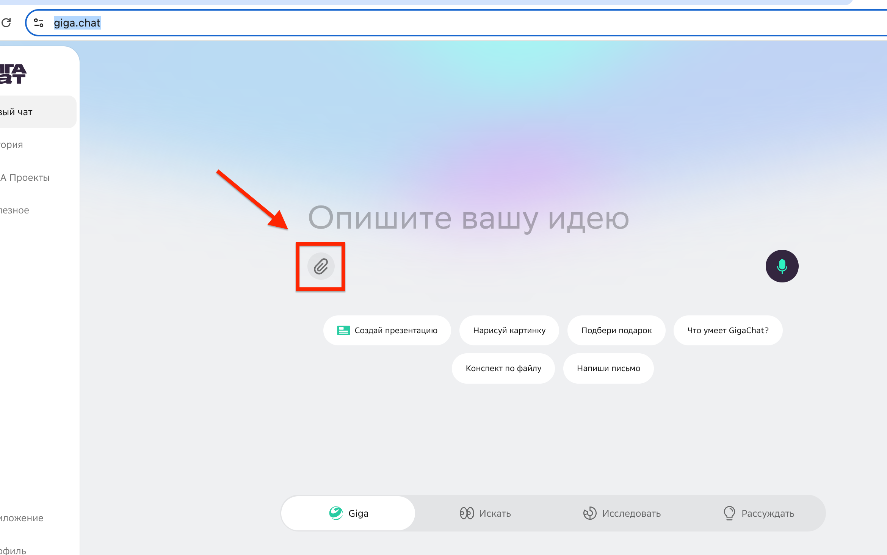This screenshot has width=887, height=555.
Task: Switch to the Исследовать mode tab
Action: point(622,513)
